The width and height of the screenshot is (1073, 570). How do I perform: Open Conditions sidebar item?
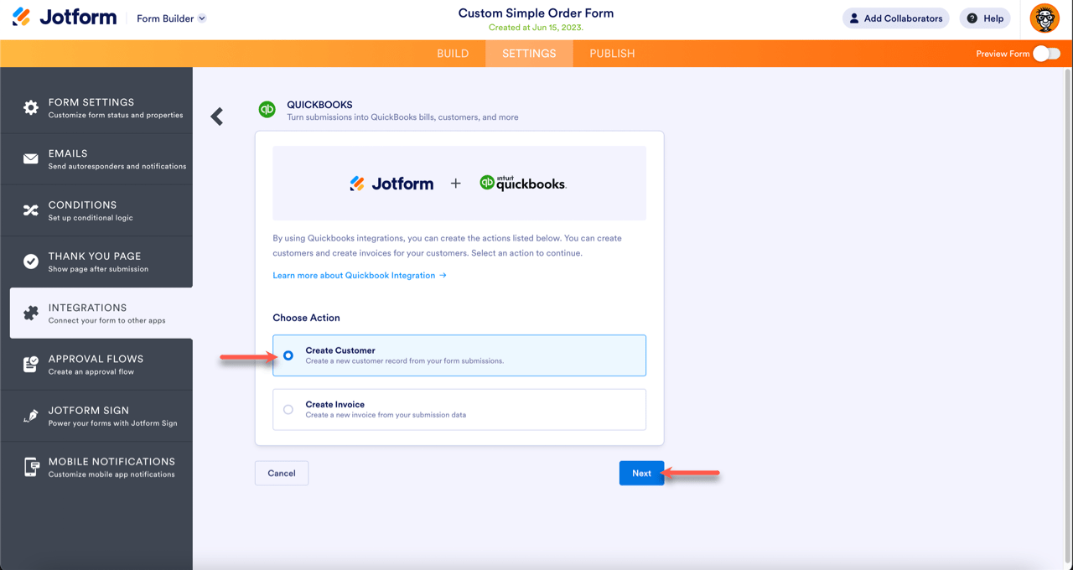(96, 210)
